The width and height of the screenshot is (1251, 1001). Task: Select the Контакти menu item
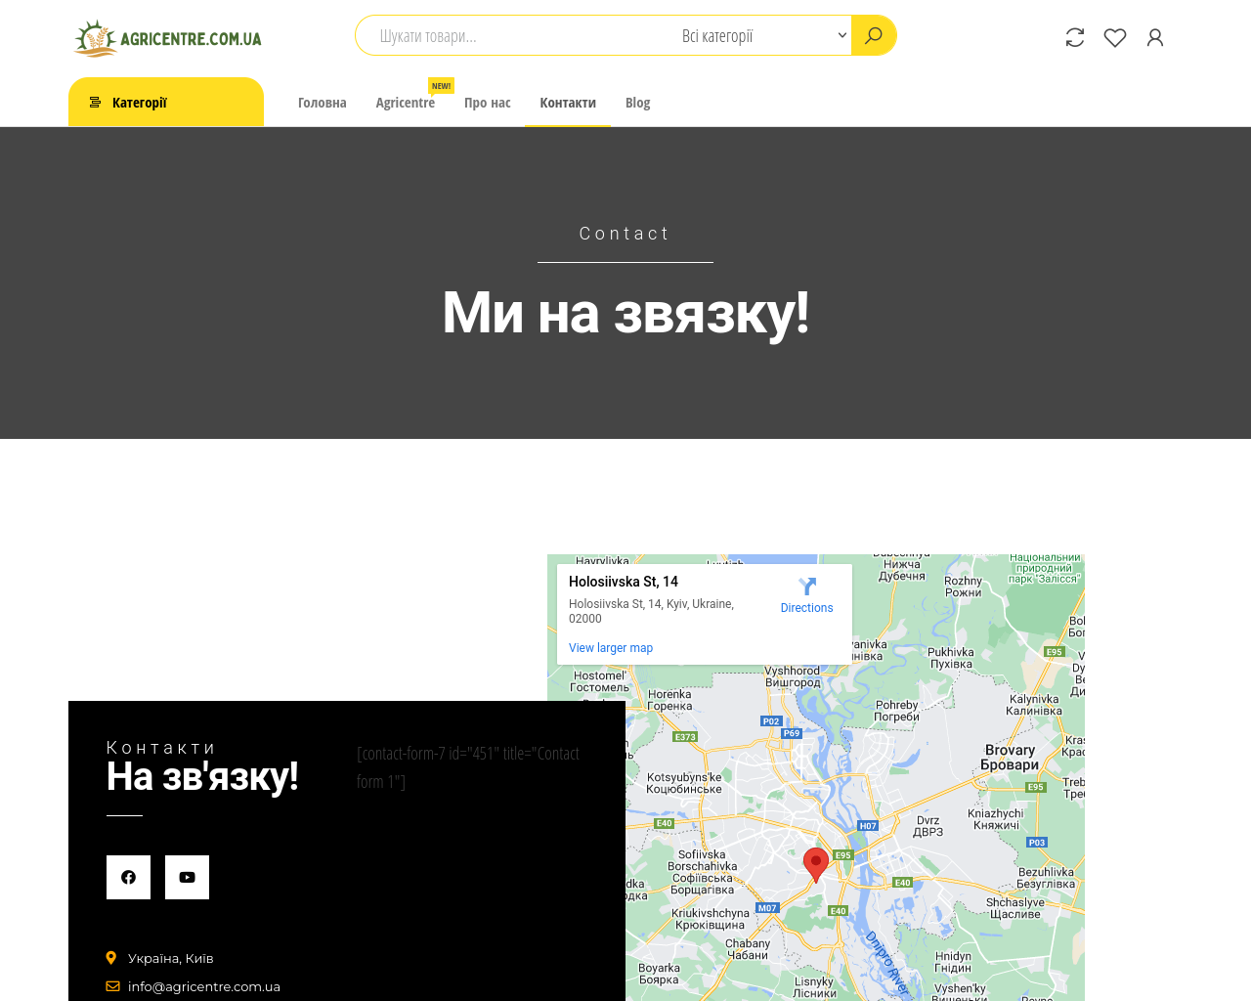(568, 103)
